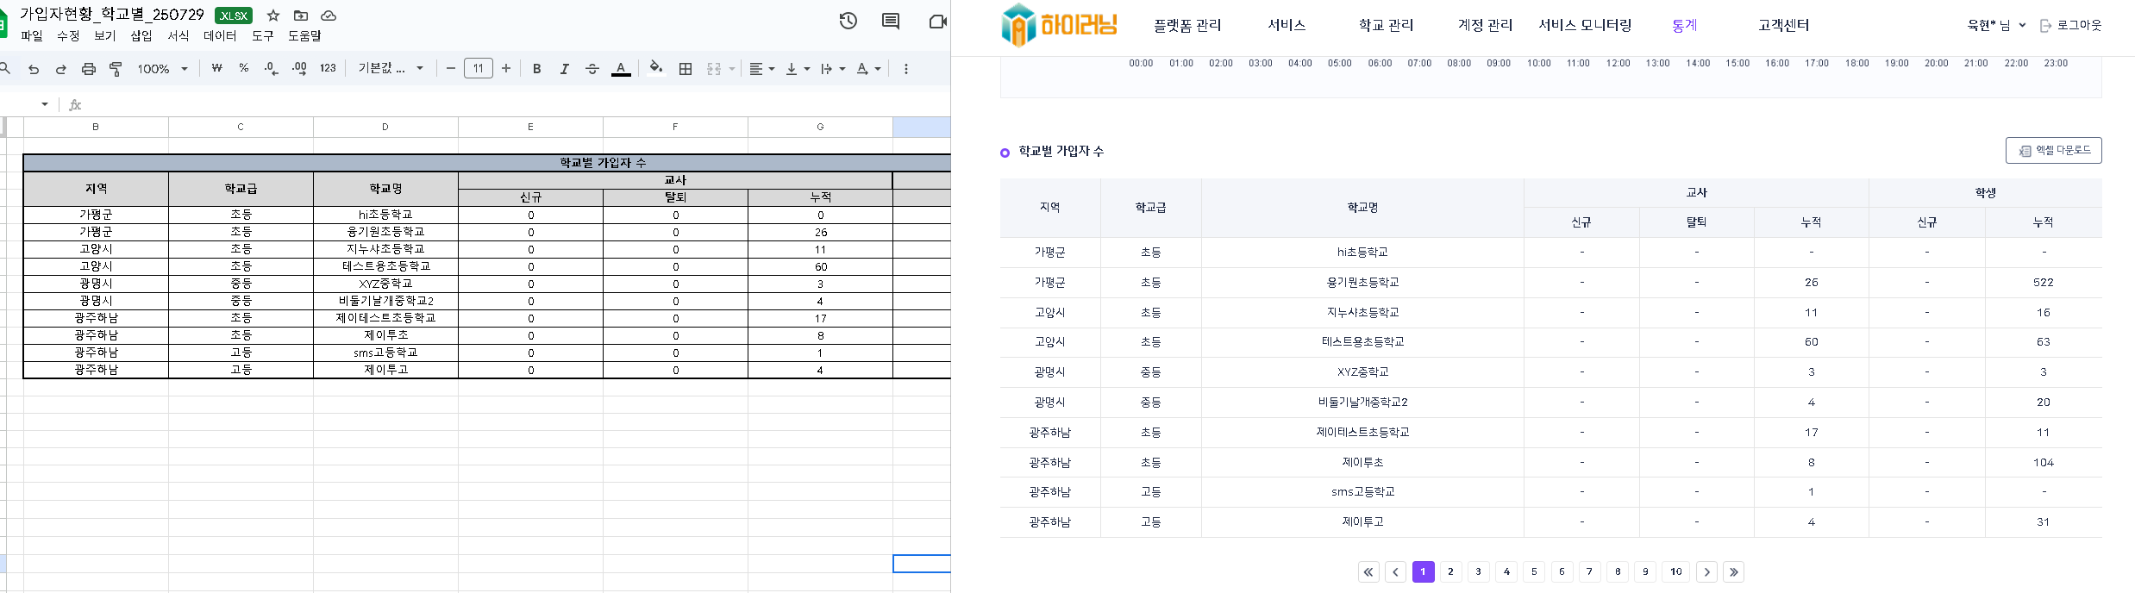The height and width of the screenshot is (593, 2135).
Task: Open version history clock icon
Action: coord(848,22)
